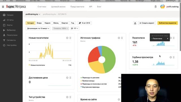Click the Посетители person icon
Viewport: 181px width, 102px height.
(4, 35)
